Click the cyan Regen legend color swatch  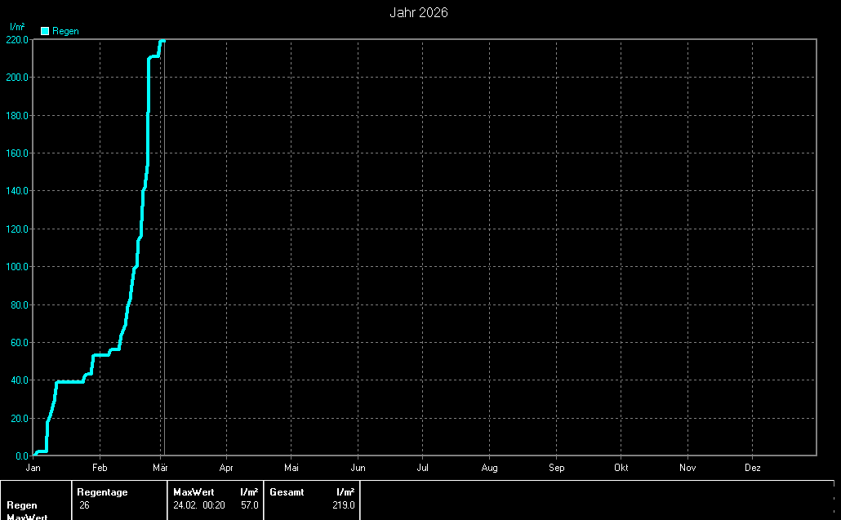point(45,31)
